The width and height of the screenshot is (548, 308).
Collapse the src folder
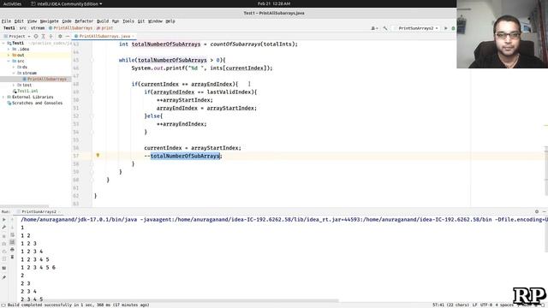pyautogui.click(x=9, y=61)
